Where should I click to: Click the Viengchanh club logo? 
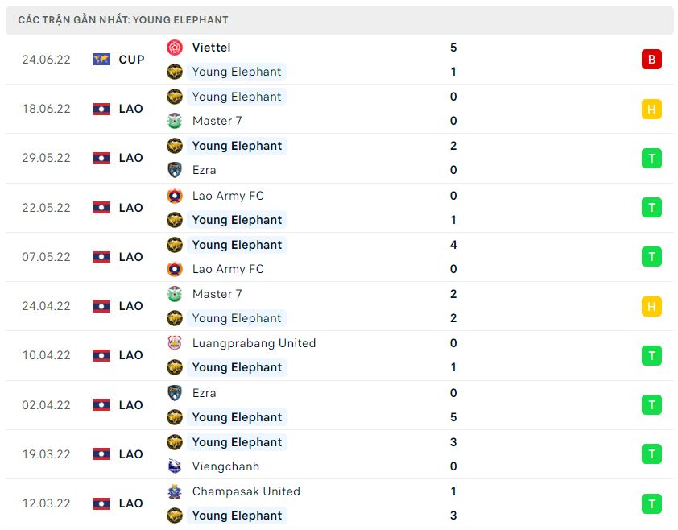point(175,466)
